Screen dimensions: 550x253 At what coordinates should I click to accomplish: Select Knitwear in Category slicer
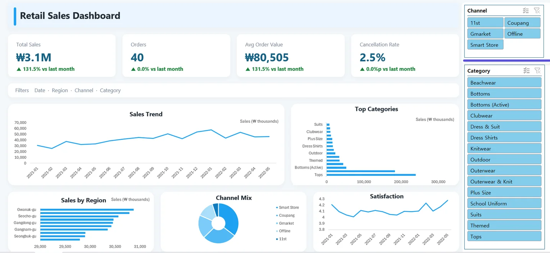click(504, 149)
